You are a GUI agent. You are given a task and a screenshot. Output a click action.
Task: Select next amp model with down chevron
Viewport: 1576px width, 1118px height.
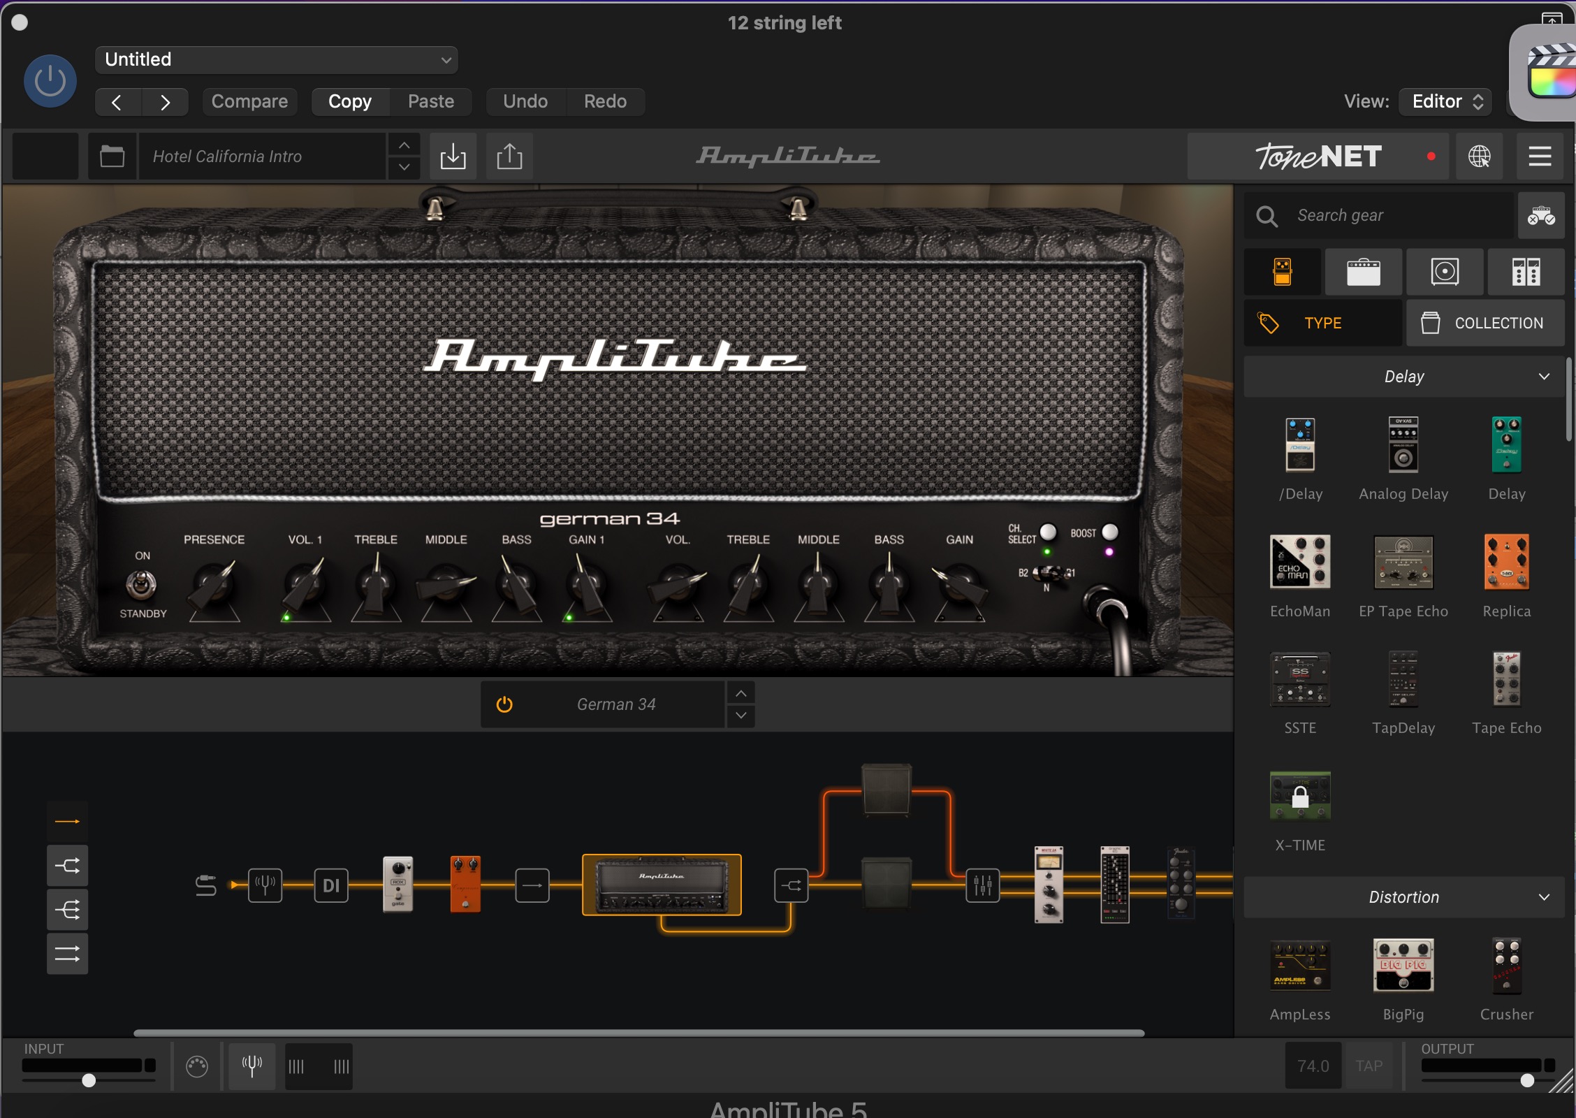pos(740,716)
